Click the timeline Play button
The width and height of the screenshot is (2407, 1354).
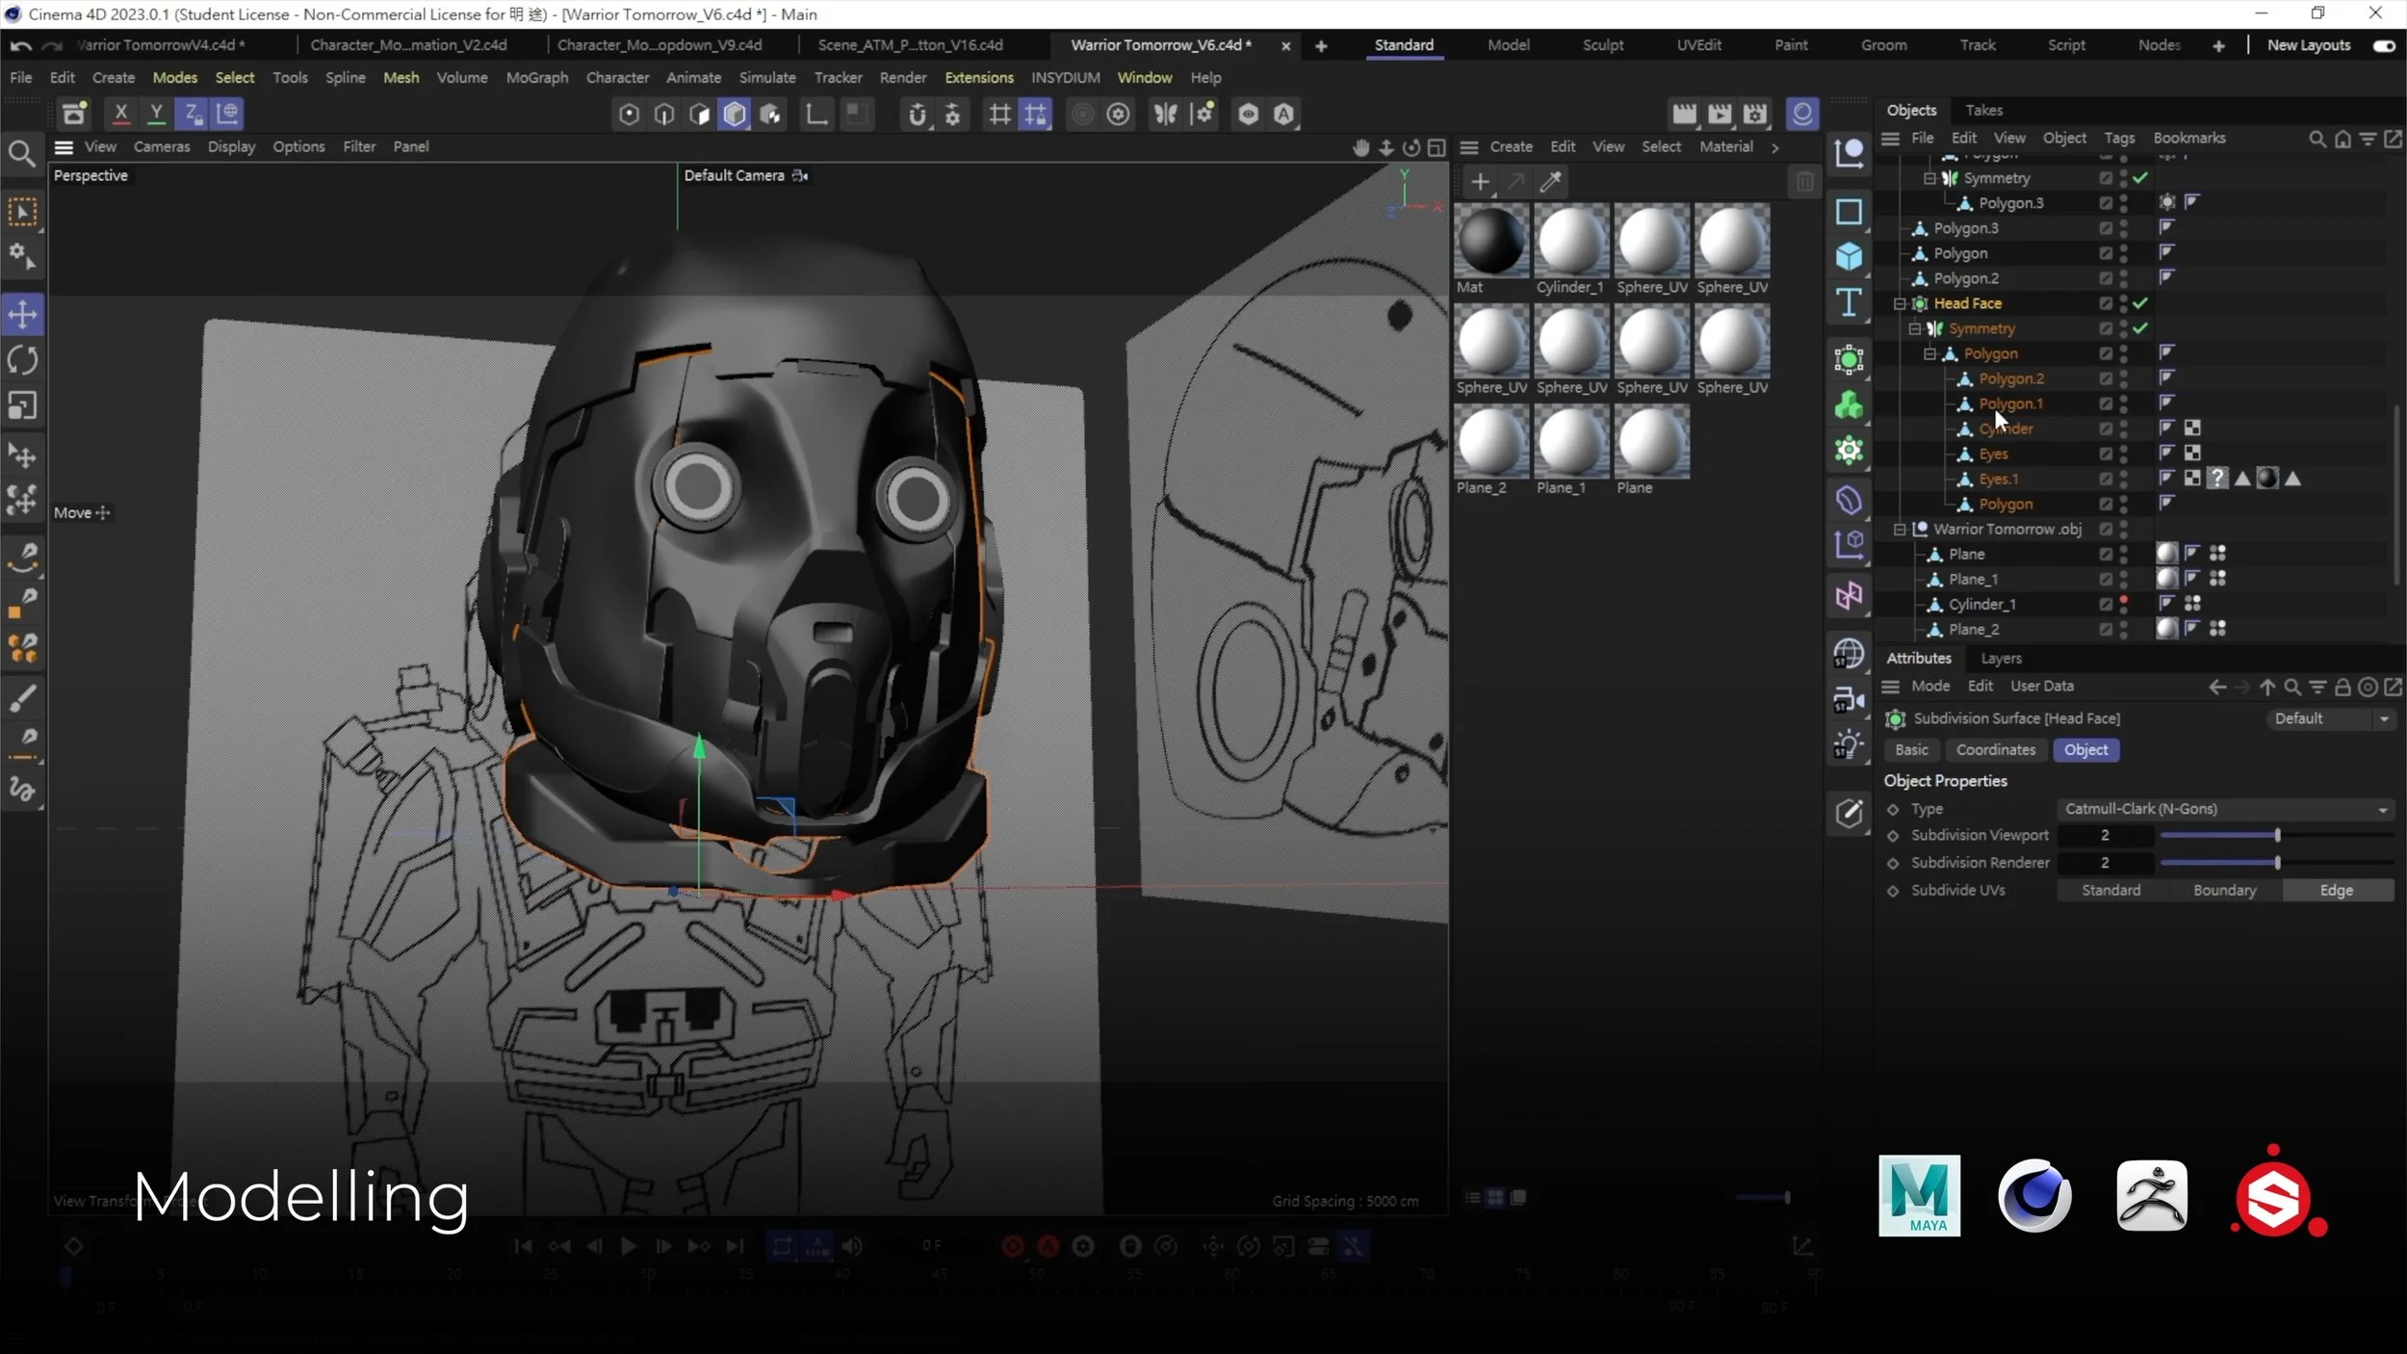point(629,1246)
